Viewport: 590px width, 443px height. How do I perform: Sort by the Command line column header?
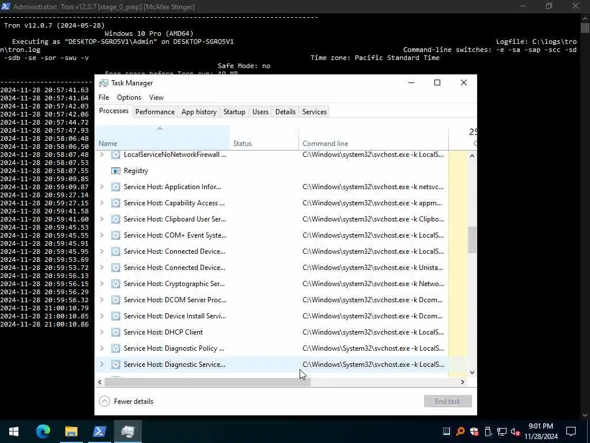(373, 138)
